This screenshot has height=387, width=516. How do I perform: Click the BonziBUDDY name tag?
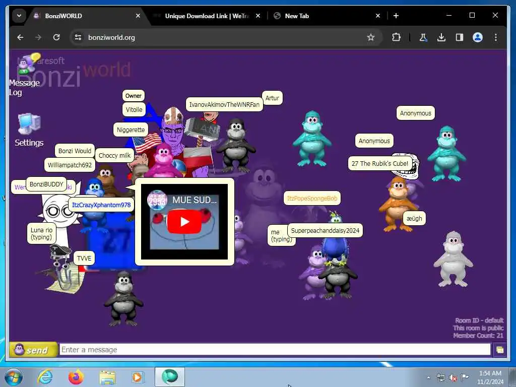click(x=46, y=184)
